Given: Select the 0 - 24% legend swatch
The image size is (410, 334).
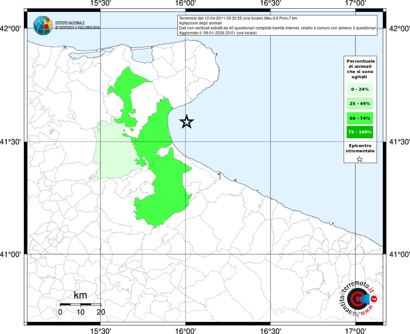Looking at the screenshot, I should (360, 89).
